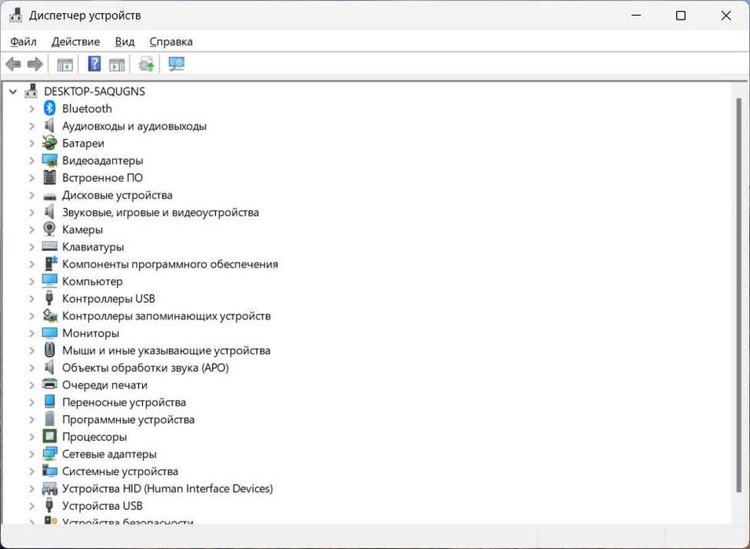Select the DESKTOP-5AQUGNS computer name
750x549 pixels.
[94, 91]
